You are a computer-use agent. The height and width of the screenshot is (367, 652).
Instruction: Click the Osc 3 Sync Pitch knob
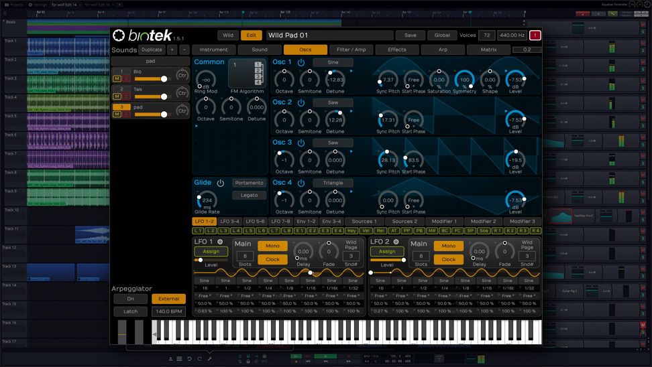(388, 160)
